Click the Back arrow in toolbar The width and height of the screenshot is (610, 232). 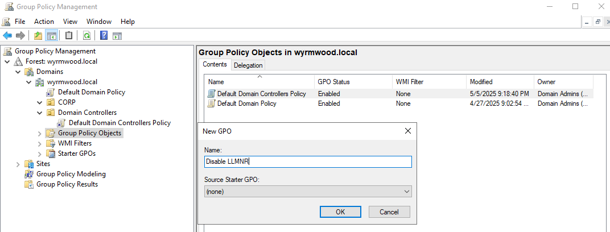7,36
